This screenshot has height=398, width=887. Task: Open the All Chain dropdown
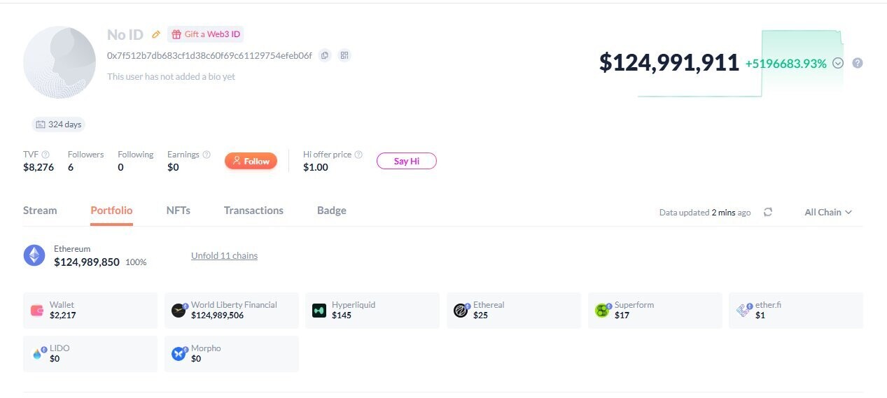pos(828,212)
